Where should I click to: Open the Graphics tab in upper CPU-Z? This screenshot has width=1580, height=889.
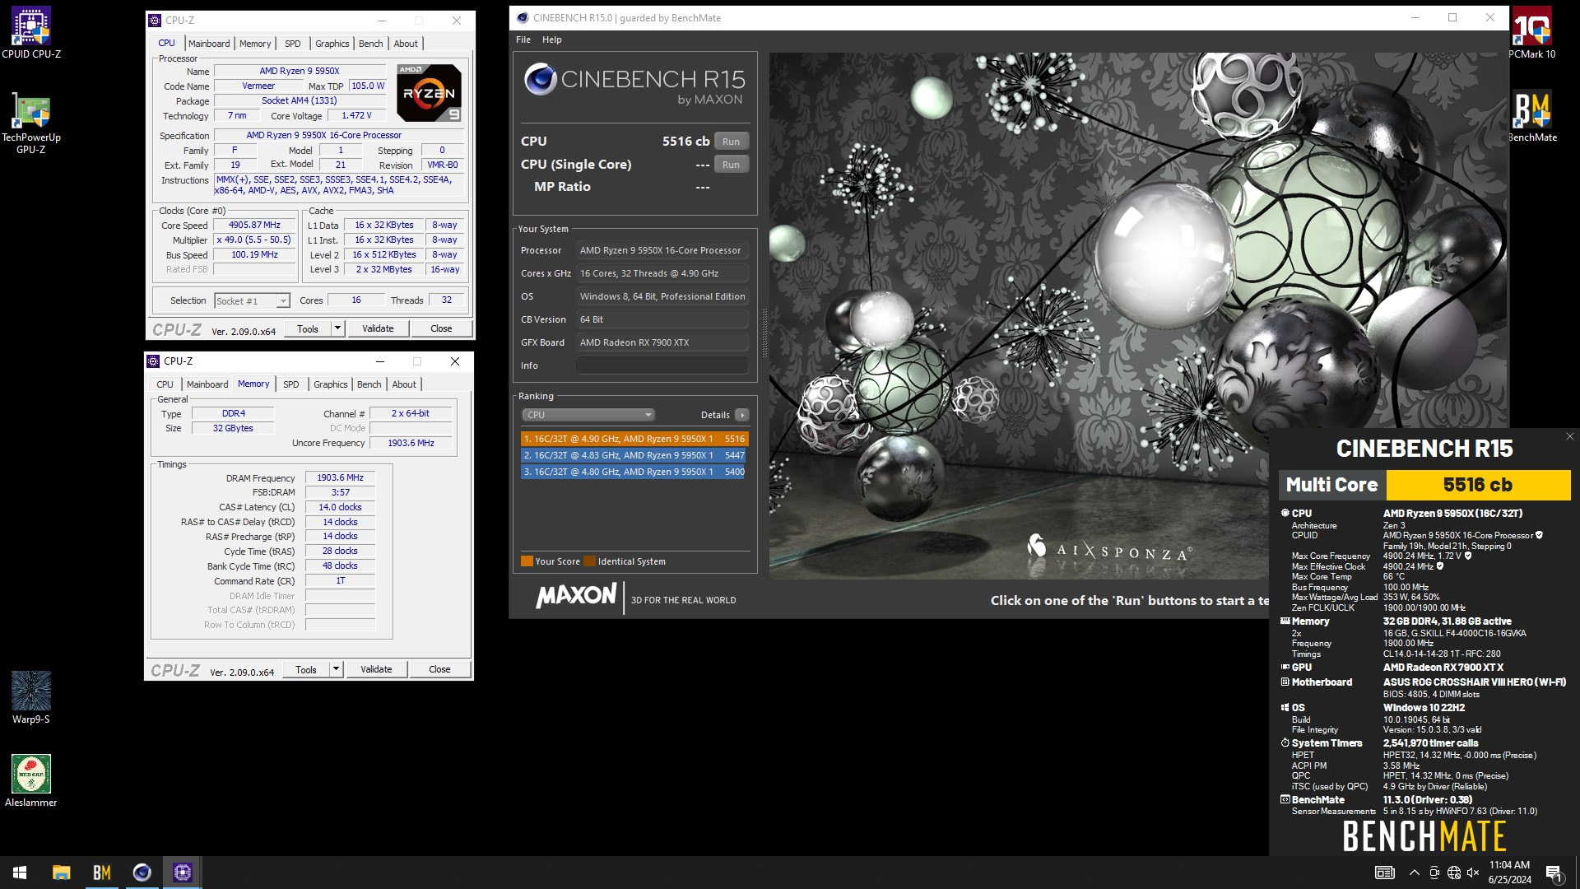click(332, 44)
